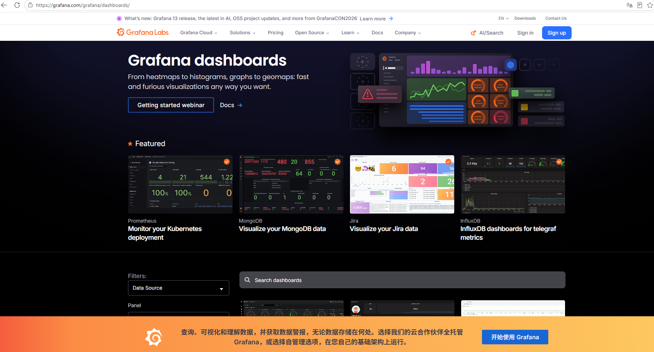
Task: Open the Kubernetes Monitoring dashboard thumbnail
Action: 180,184
